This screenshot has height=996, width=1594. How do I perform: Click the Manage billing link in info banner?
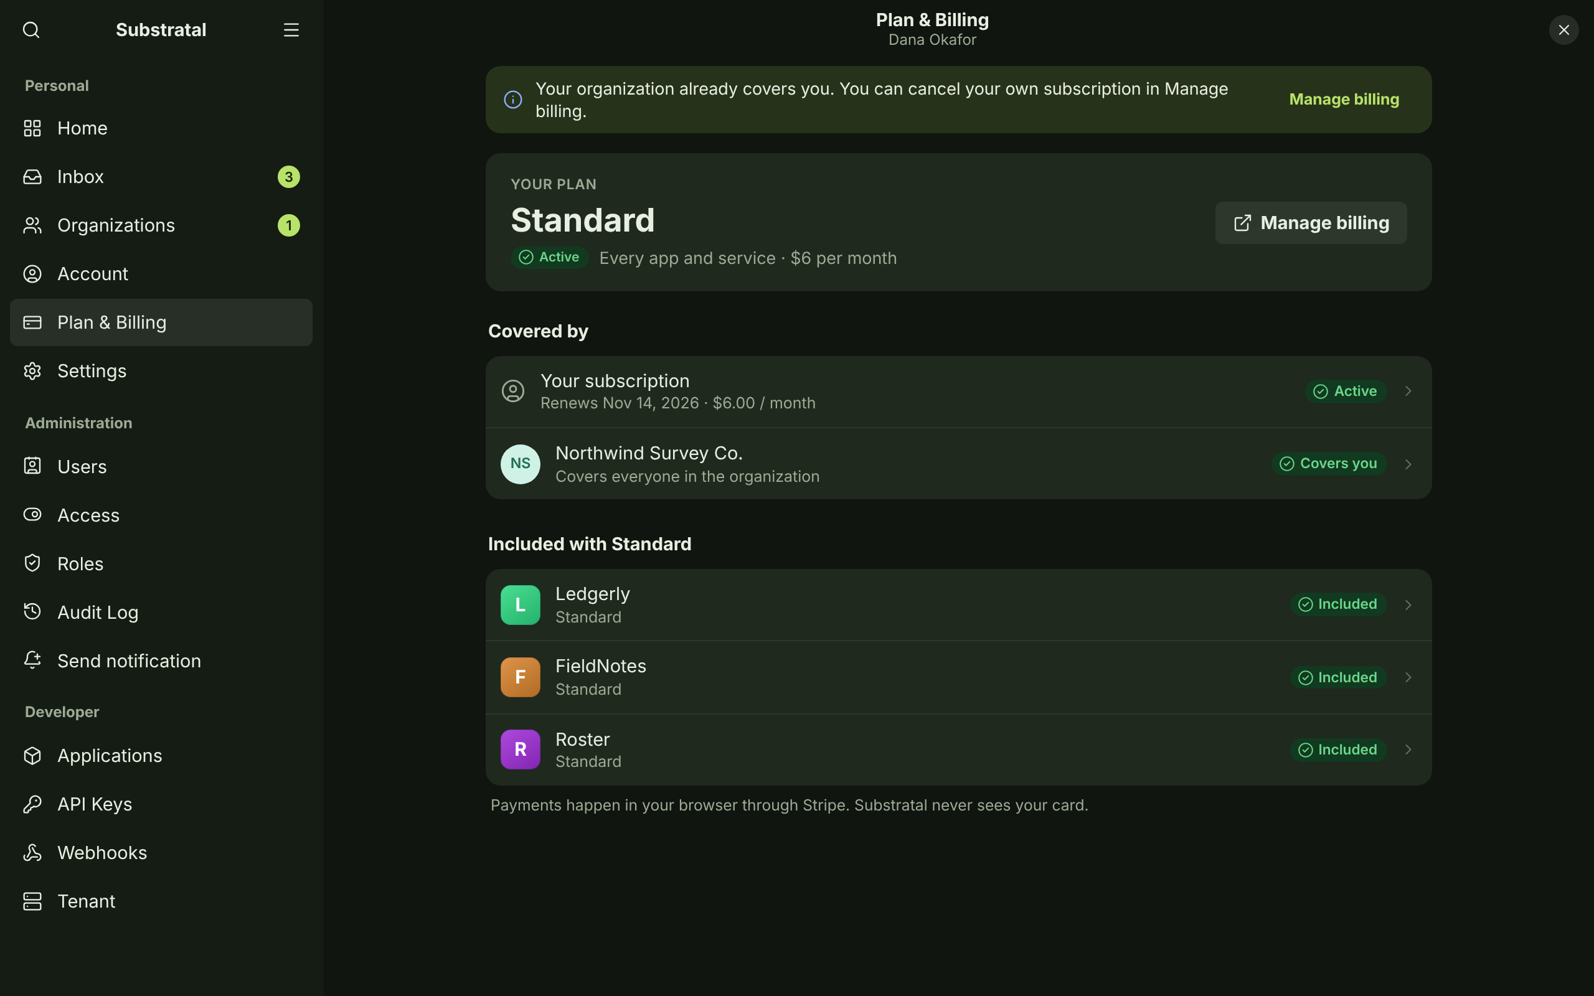pos(1344,100)
